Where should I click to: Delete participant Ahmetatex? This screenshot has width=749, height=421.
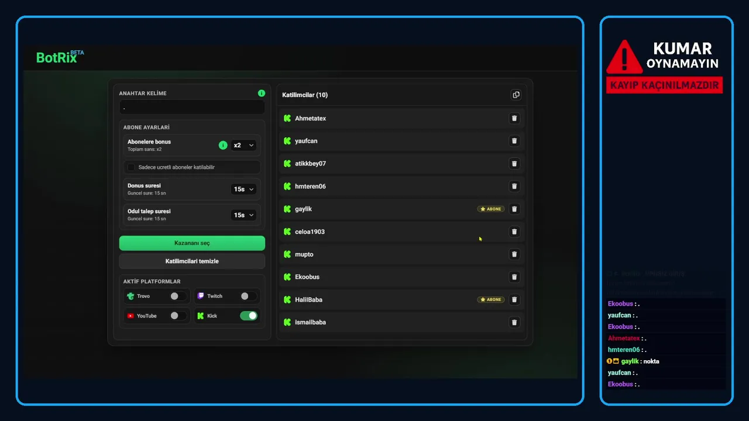click(514, 118)
